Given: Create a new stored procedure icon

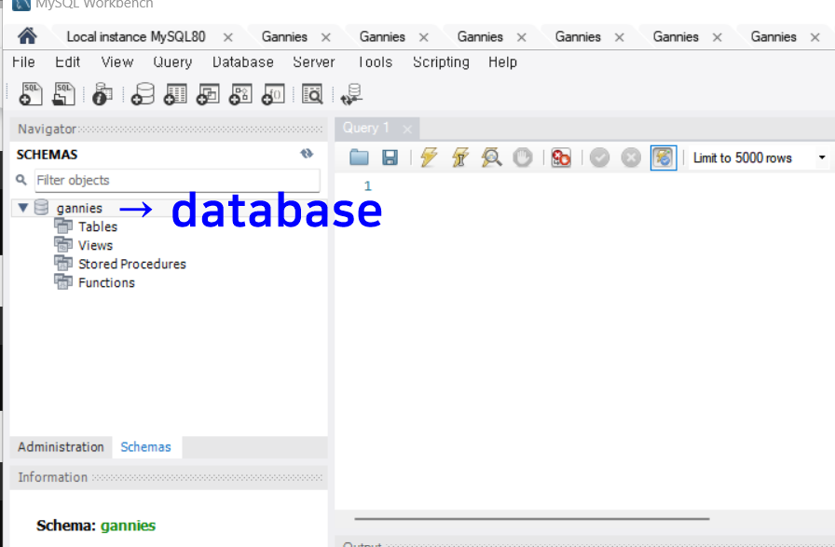Looking at the screenshot, I should [x=240, y=94].
